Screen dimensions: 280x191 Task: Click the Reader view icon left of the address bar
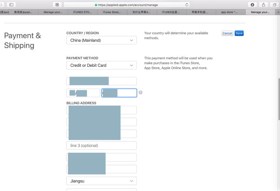[57, 5]
